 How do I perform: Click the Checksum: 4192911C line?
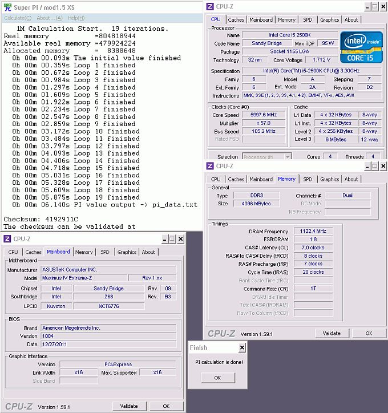tap(41, 219)
